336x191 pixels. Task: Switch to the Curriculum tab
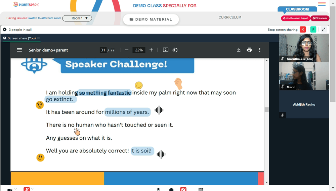coord(230,17)
